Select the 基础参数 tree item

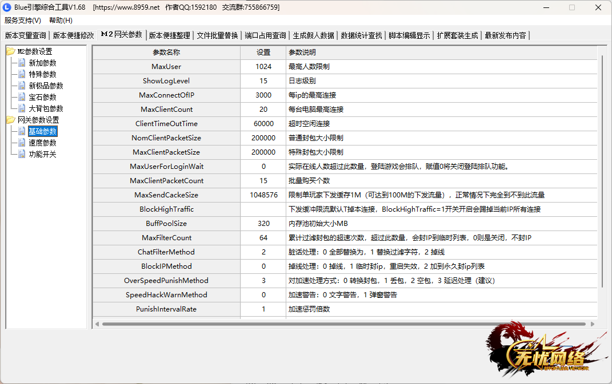pyautogui.click(x=43, y=131)
